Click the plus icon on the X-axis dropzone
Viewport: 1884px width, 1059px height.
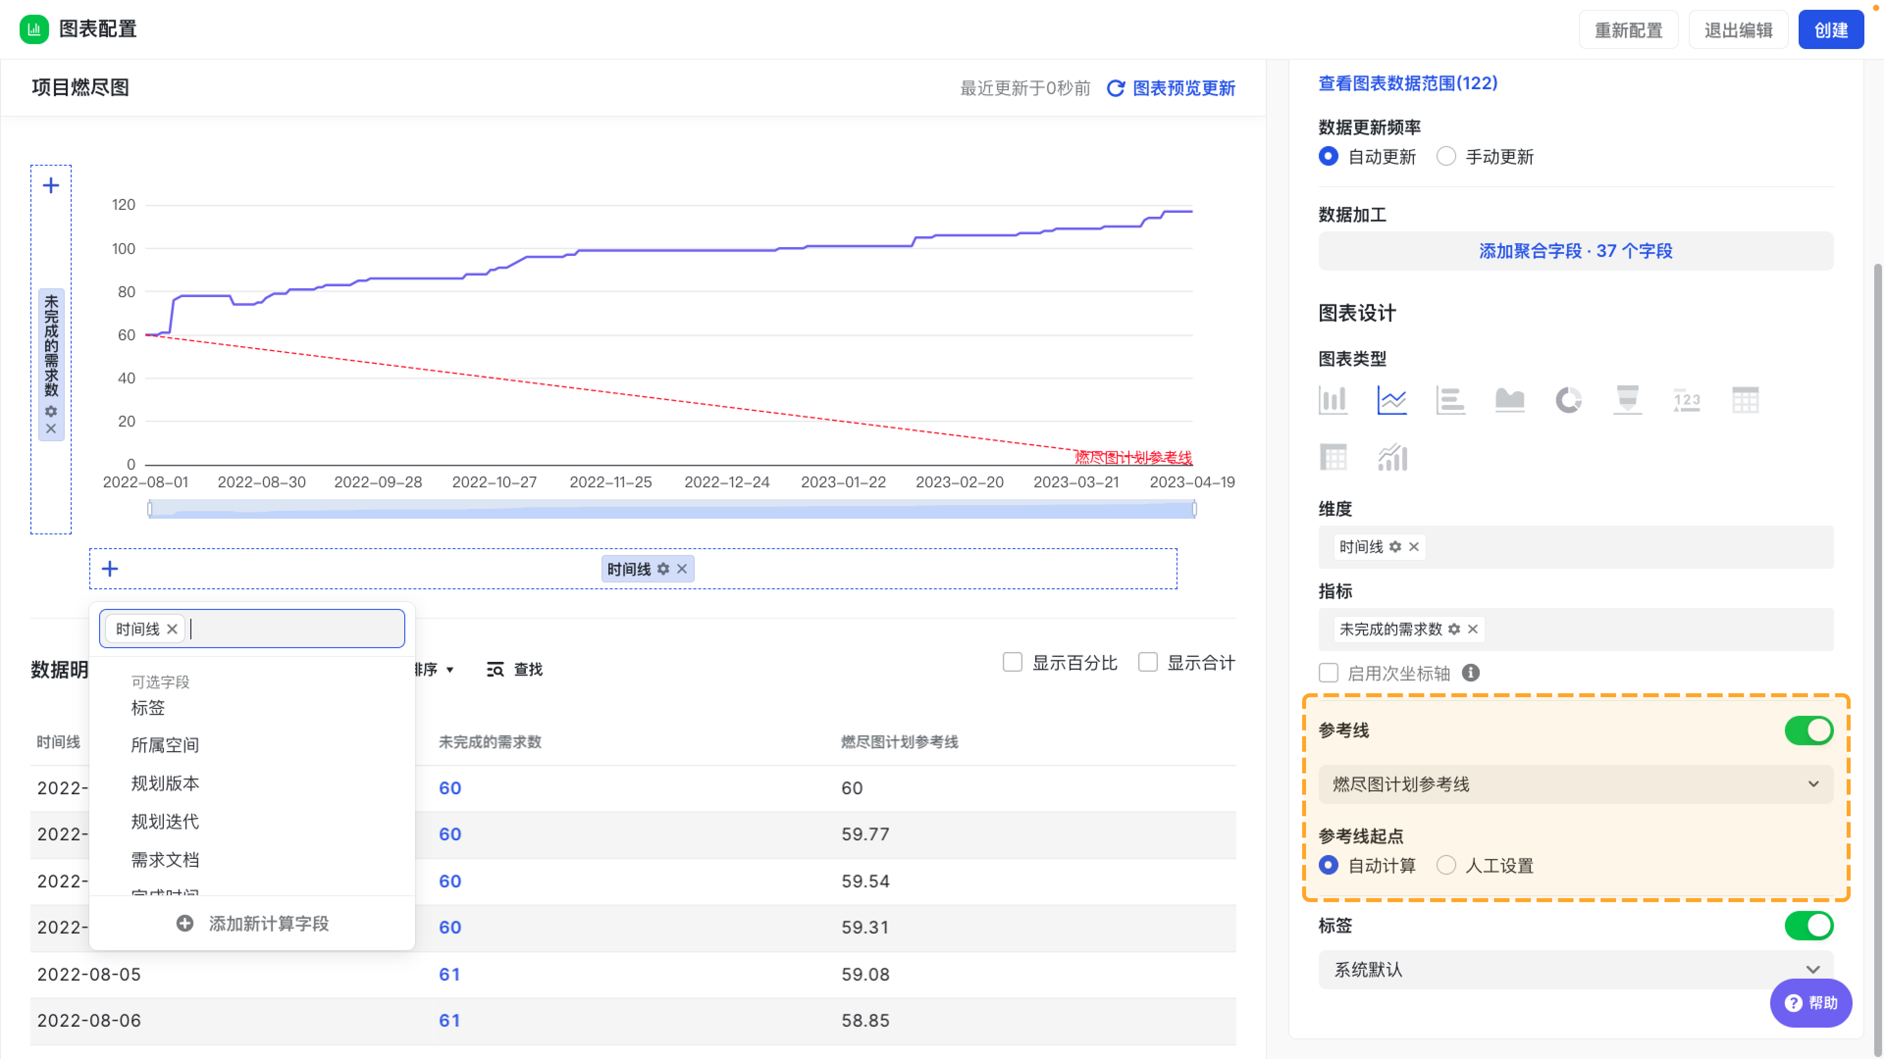click(110, 569)
